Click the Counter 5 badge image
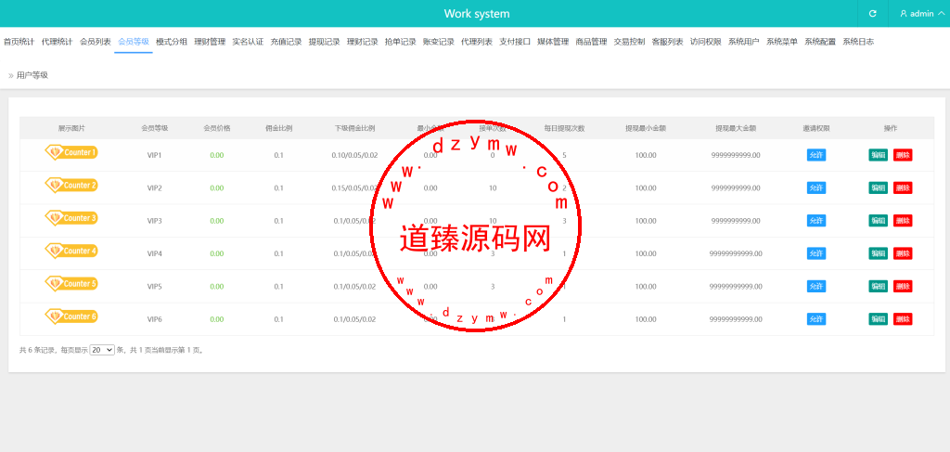The width and height of the screenshot is (950, 452). click(71, 283)
